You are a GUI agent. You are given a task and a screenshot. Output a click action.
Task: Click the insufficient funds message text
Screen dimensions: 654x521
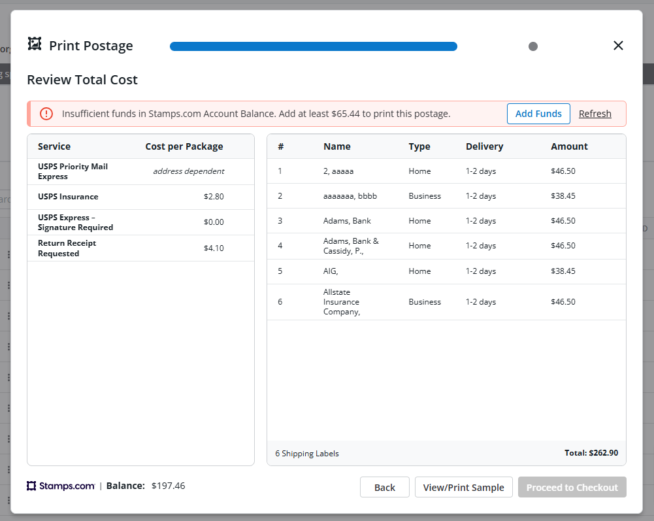[x=256, y=114]
